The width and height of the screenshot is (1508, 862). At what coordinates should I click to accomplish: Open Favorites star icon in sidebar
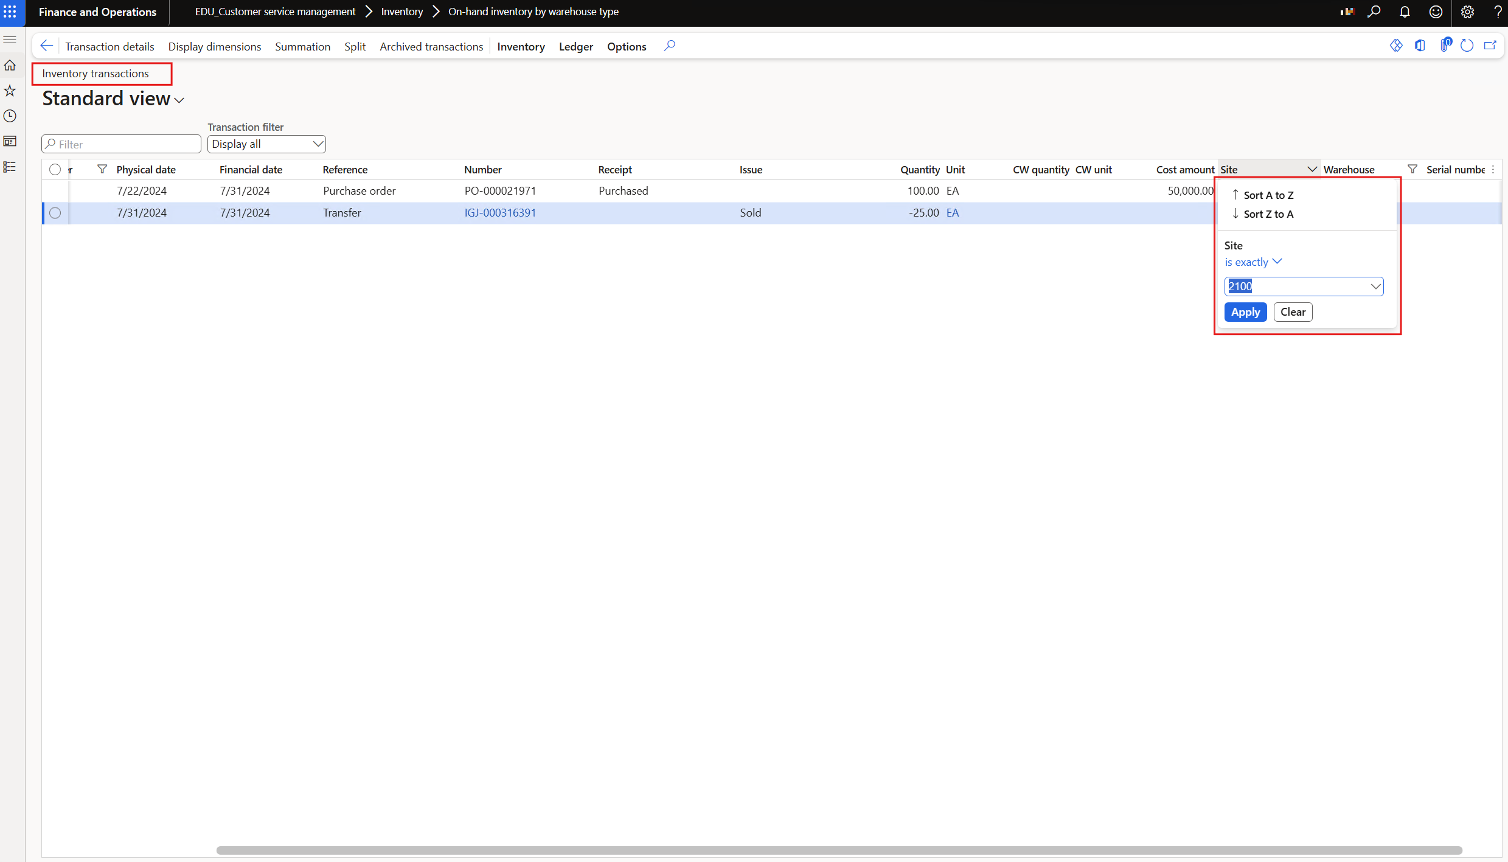[x=10, y=91]
